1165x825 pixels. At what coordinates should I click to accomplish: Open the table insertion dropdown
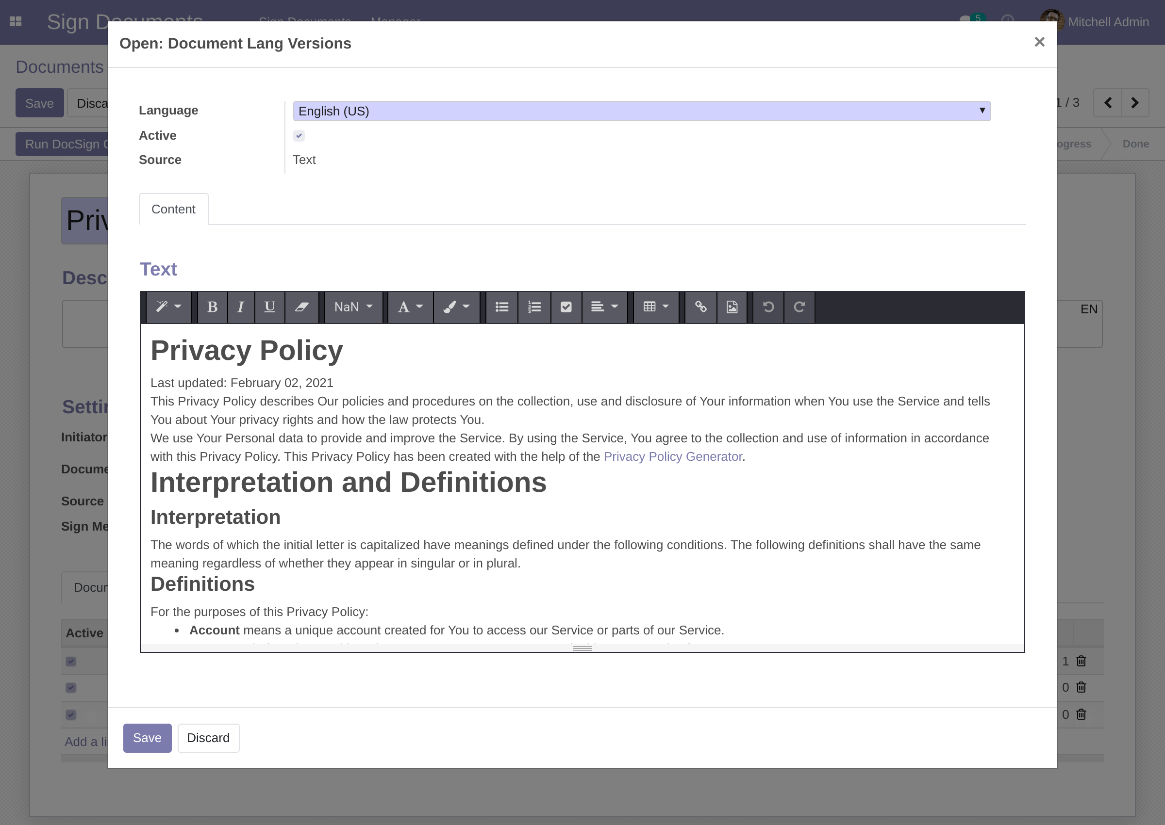pos(655,307)
